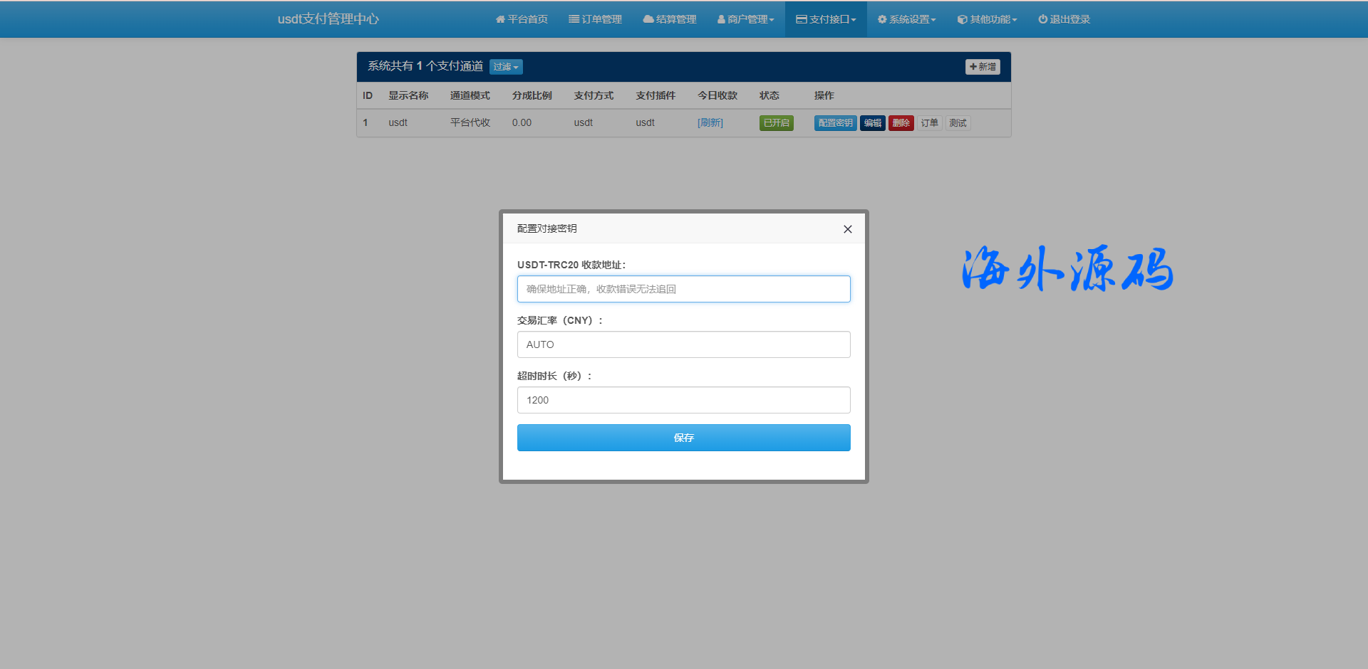Click the 新增 plus button

pos(983,67)
